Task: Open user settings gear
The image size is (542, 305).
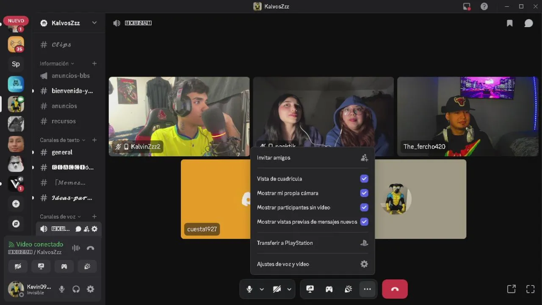Action: click(x=91, y=289)
